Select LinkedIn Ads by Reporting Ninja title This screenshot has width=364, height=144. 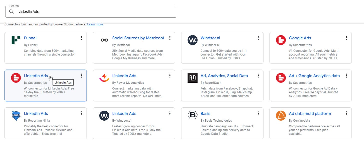point(36,113)
